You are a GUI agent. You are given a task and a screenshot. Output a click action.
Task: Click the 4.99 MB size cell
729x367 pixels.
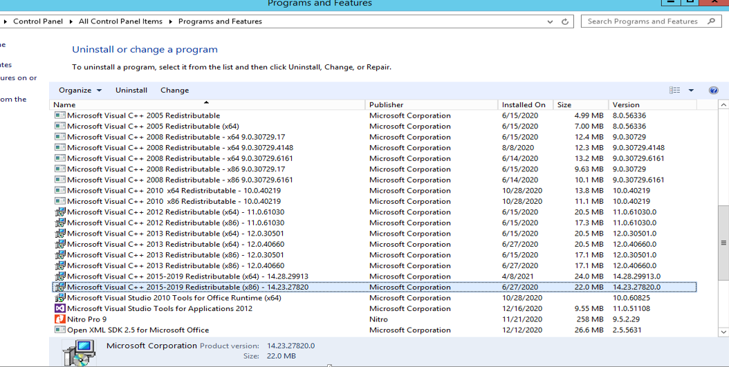(589, 115)
